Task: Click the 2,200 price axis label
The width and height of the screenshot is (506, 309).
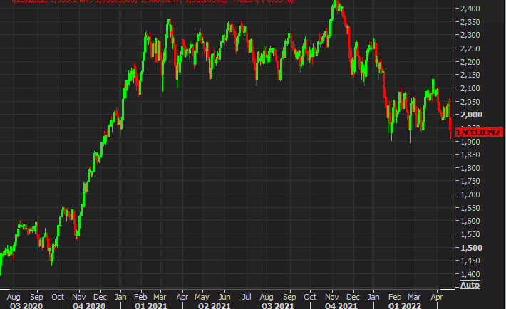Action: point(468,62)
